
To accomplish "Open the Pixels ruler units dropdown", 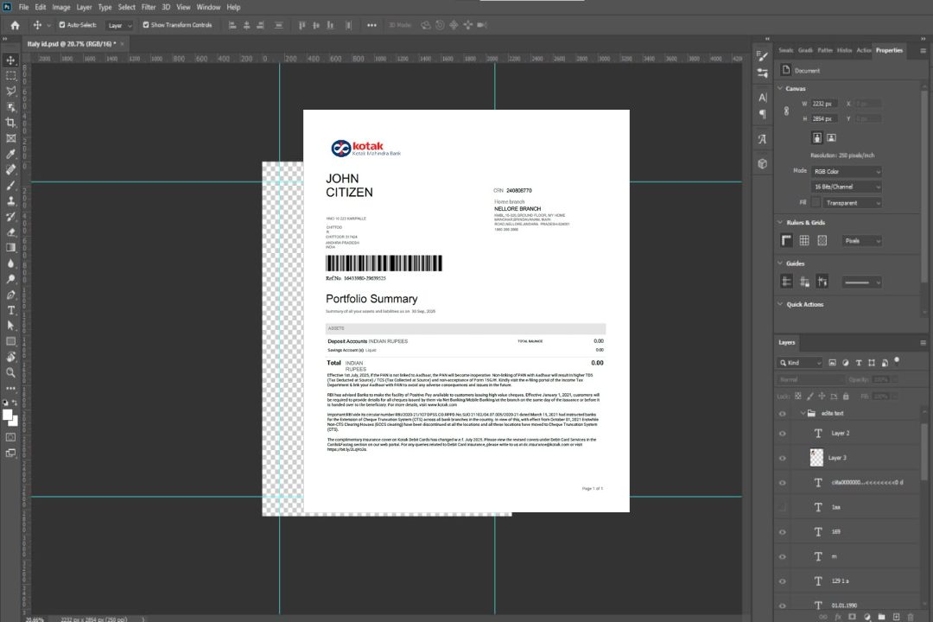I will 861,241.
